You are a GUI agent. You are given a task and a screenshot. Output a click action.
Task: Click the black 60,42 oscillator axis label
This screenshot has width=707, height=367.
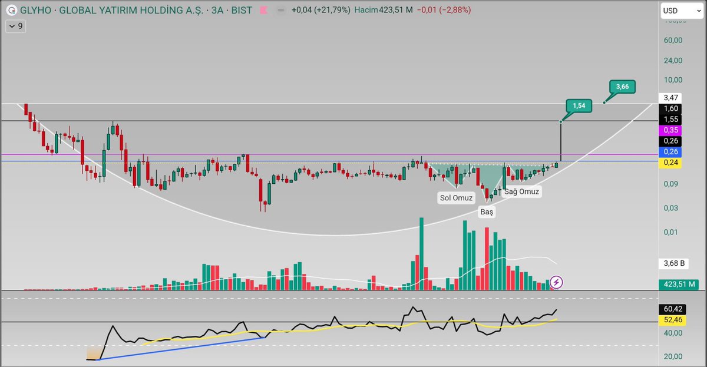[671, 309]
